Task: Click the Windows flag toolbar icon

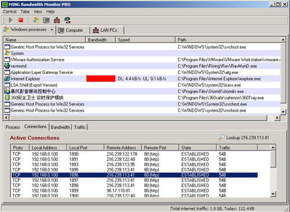Action: click(36, 20)
